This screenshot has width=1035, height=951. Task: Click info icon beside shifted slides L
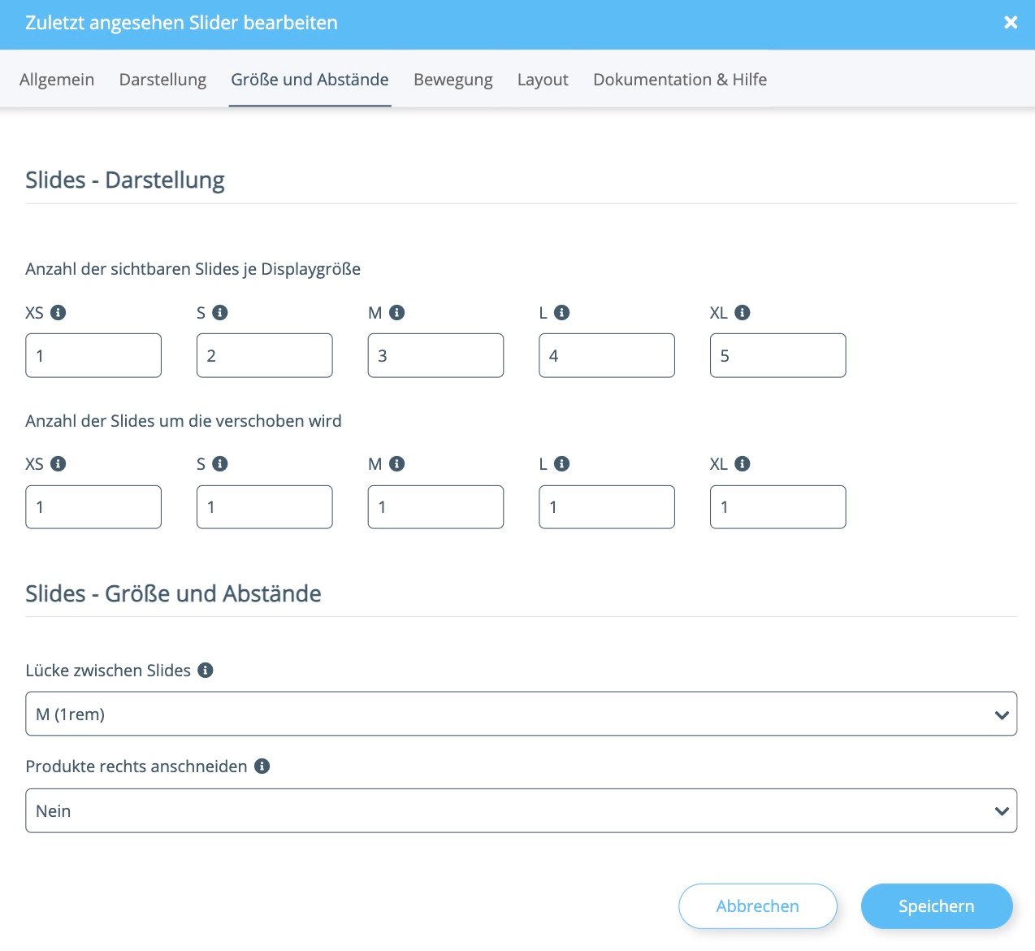click(561, 463)
